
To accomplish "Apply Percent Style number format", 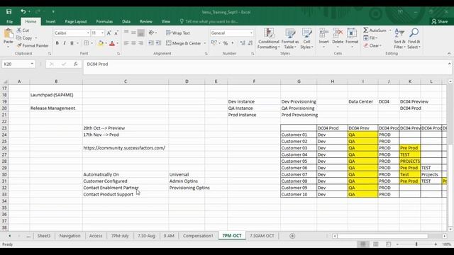I will tap(226, 43).
